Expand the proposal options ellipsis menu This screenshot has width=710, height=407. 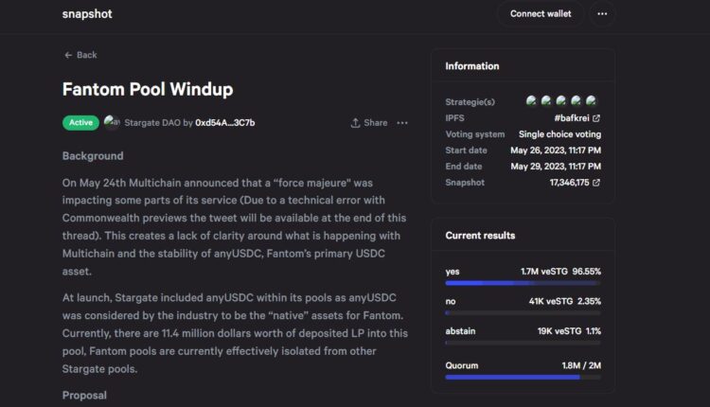coord(402,123)
